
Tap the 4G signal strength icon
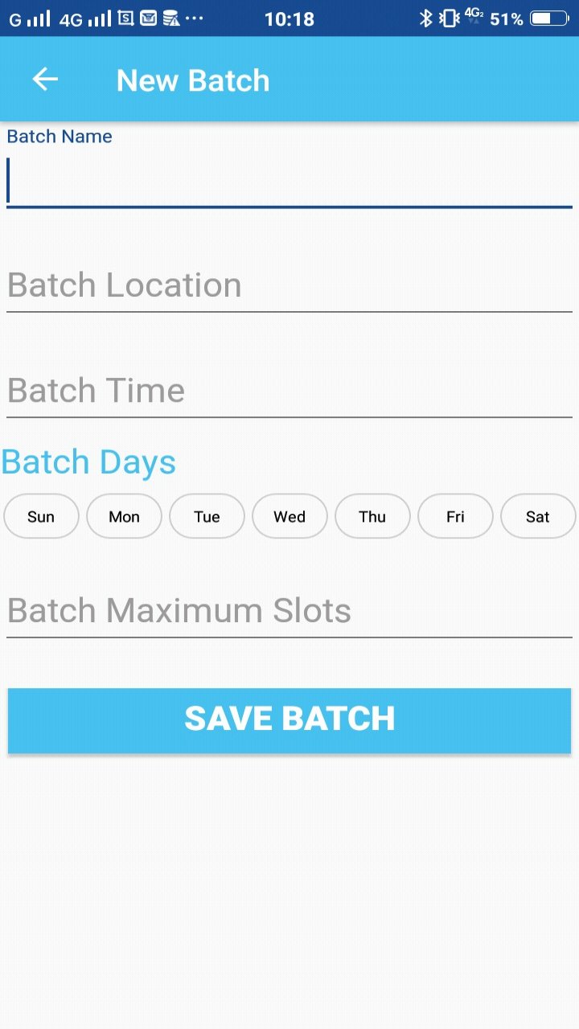85,18
